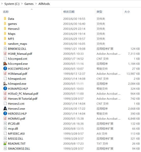
Task: Select the file name Heroes3.exe
Action: click(x=17, y=108)
